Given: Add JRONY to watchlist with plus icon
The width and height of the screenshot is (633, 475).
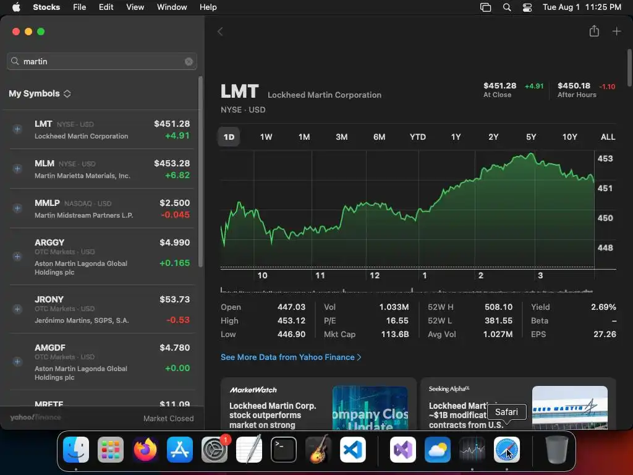Looking at the screenshot, I should click(17, 309).
